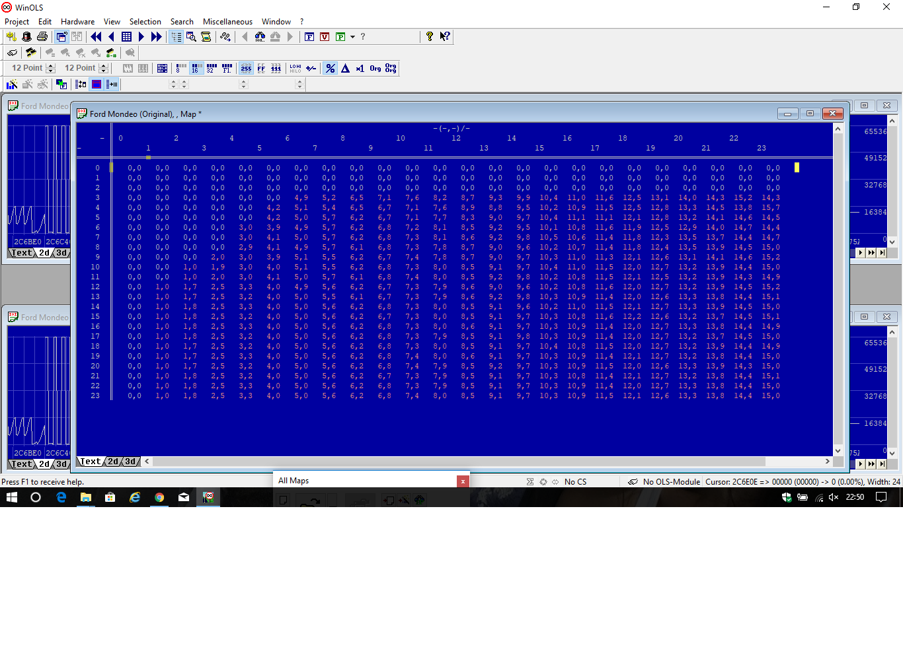Screen dimensions: 903x655
Task: Adjust second 12 Point font size spinner
Action: pos(103,68)
